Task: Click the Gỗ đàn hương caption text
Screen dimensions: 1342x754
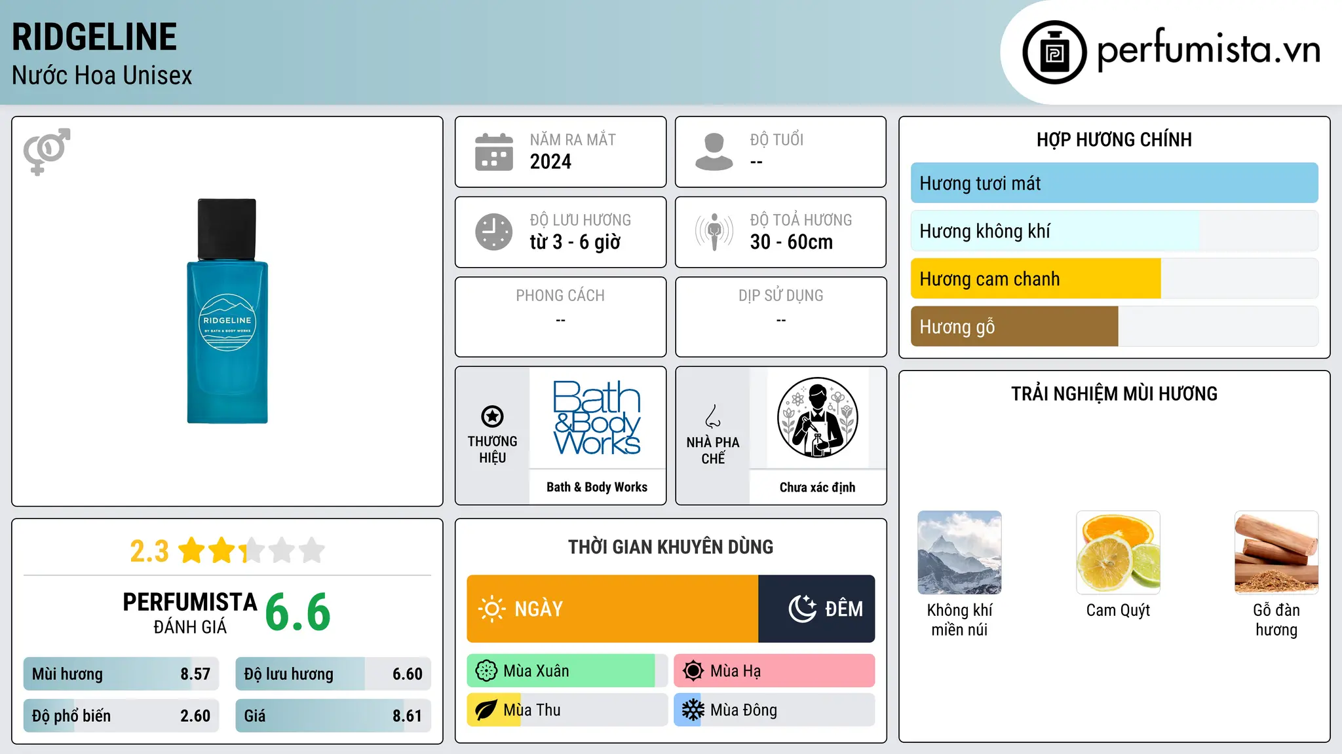Action: click(x=1276, y=620)
